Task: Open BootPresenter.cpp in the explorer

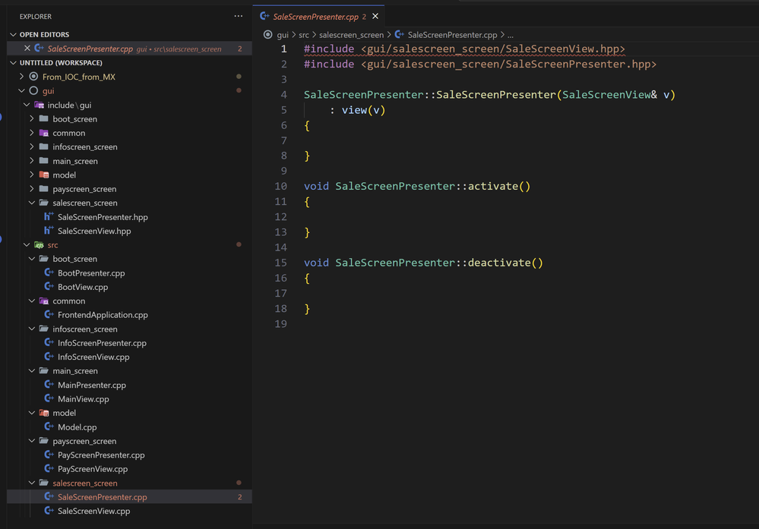Action: pyautogui.click(x=91, y=273)
